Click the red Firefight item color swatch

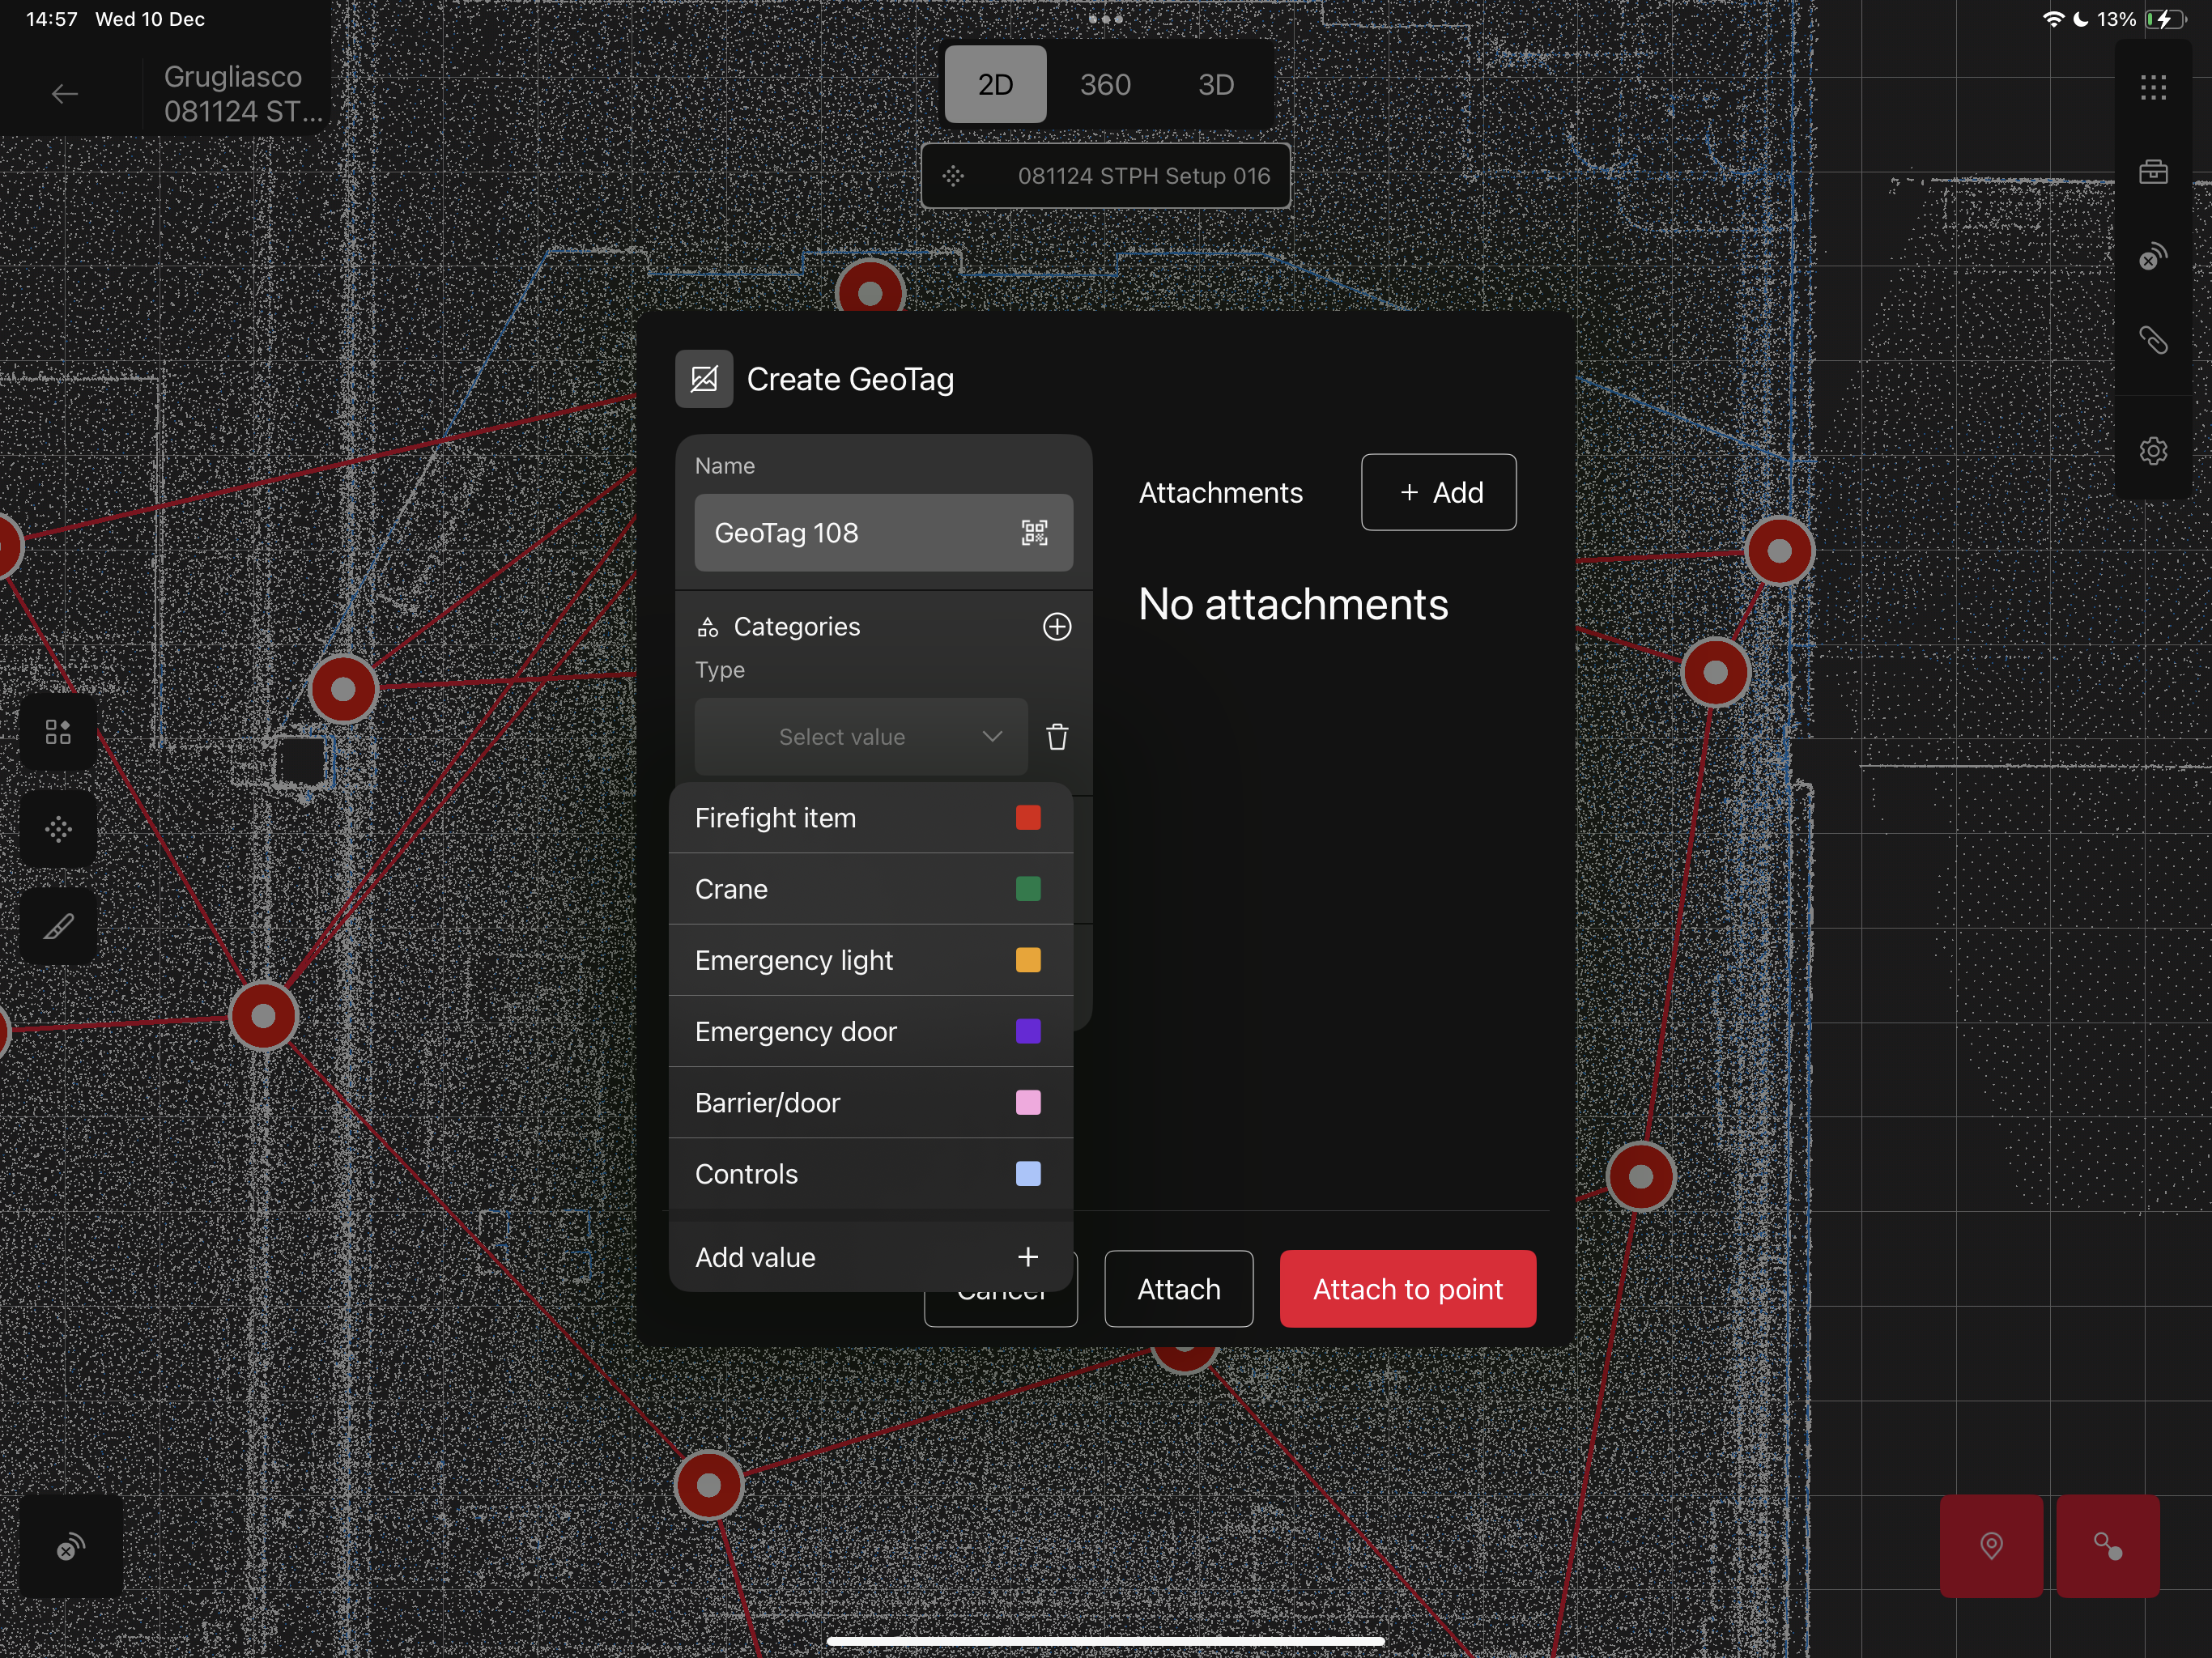tap(1028, 818)
